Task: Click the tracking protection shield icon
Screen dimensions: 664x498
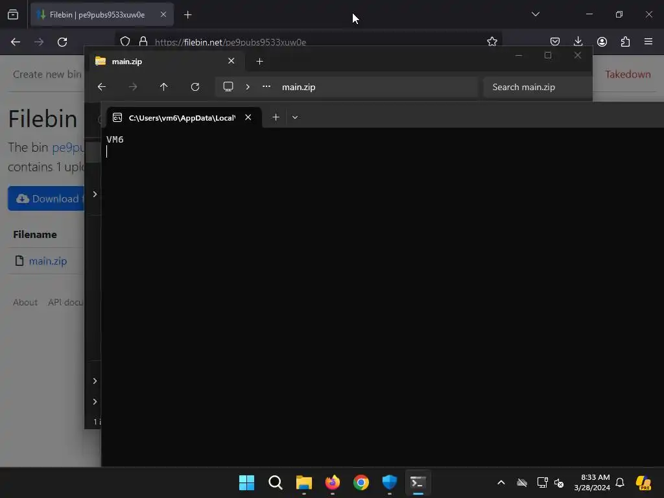Action: [125, 41]
